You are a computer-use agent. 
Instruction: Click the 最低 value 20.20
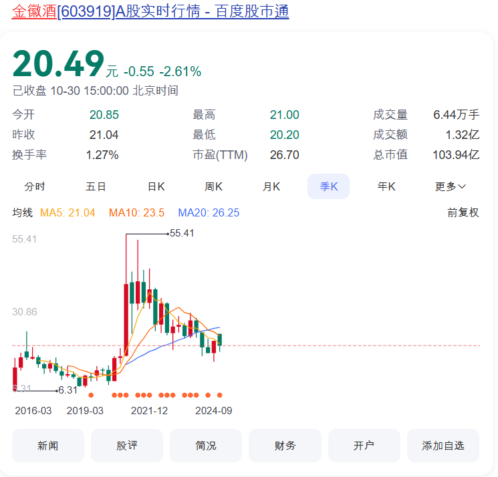pos(285,135)
